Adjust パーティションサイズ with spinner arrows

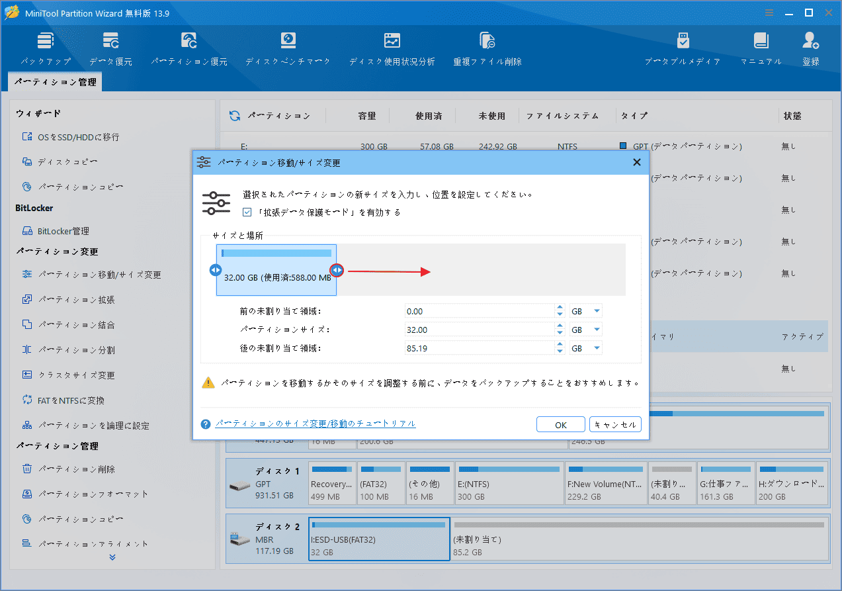tap(560, 330)
